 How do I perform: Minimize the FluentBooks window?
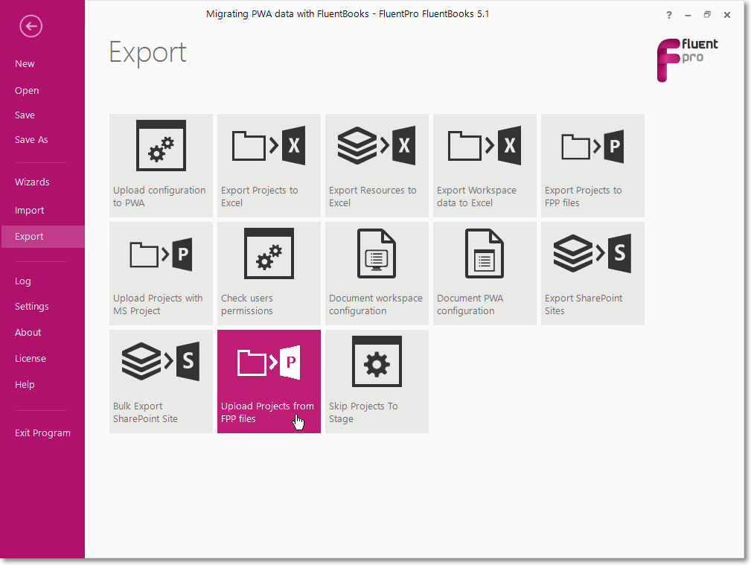pyautogui.click(x=688, y=15)
